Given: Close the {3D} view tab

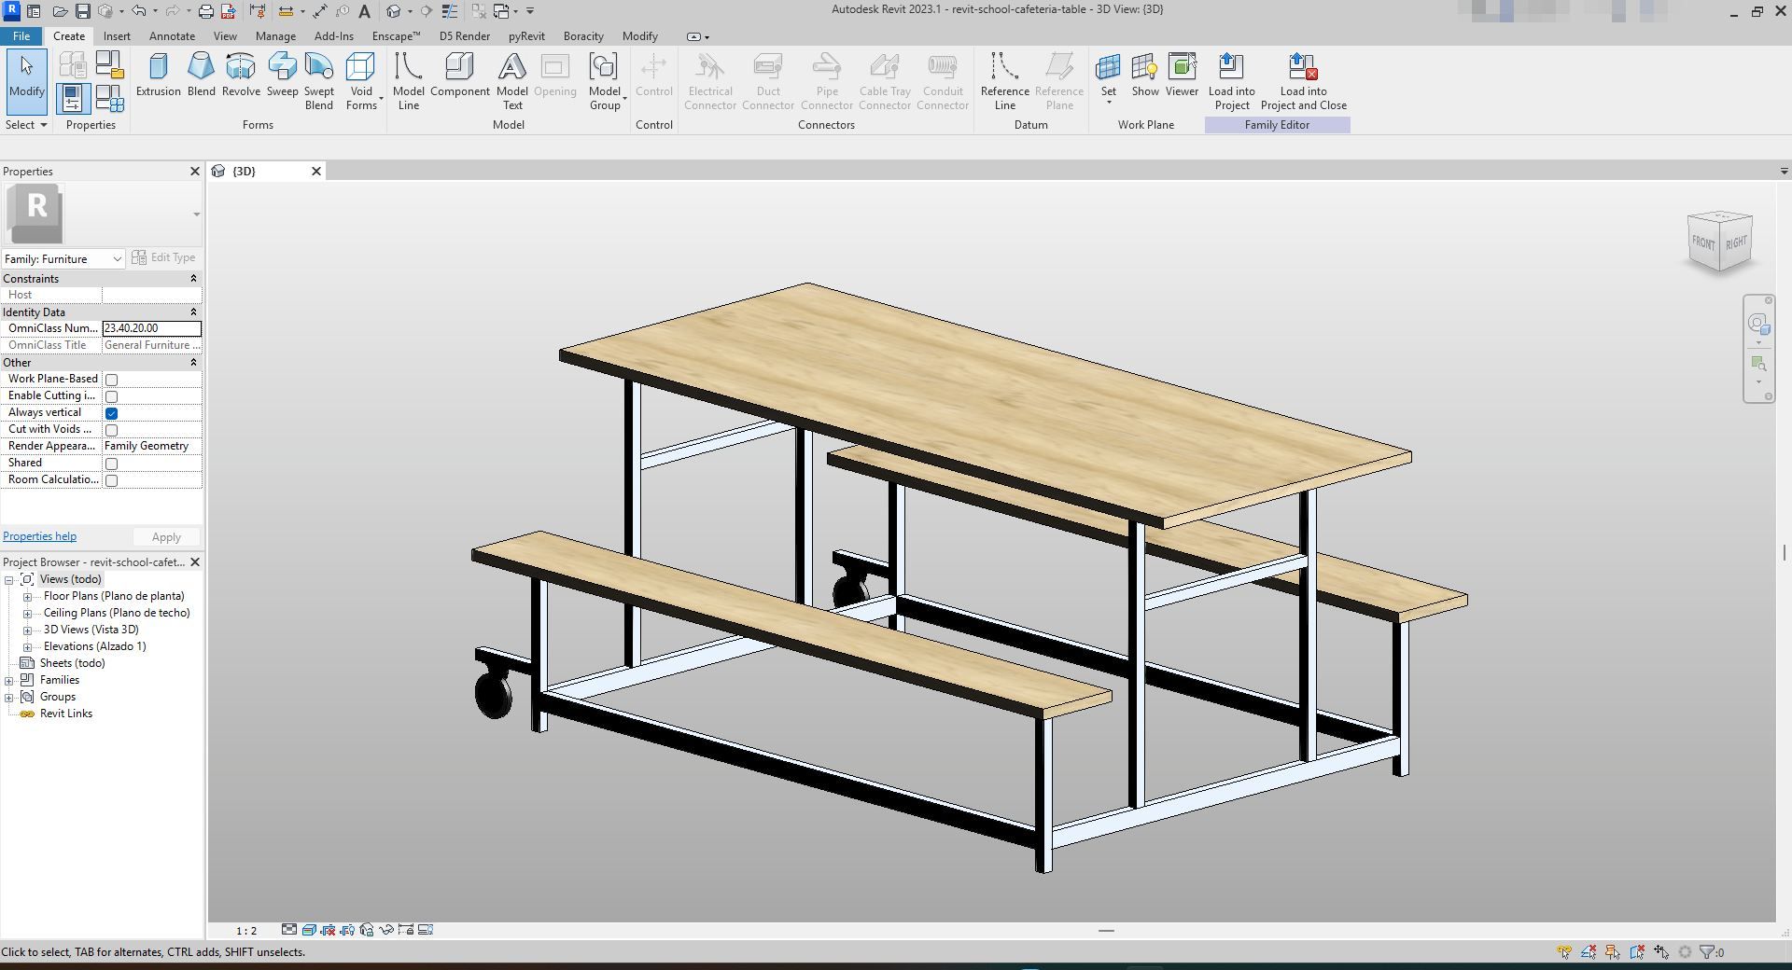Looking at the screenshot, I should coord(316,171).
